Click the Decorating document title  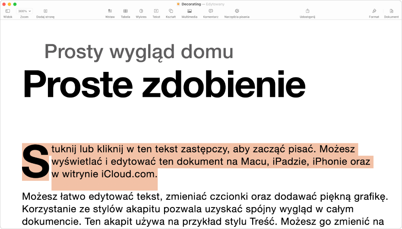[x=191, y=4]
